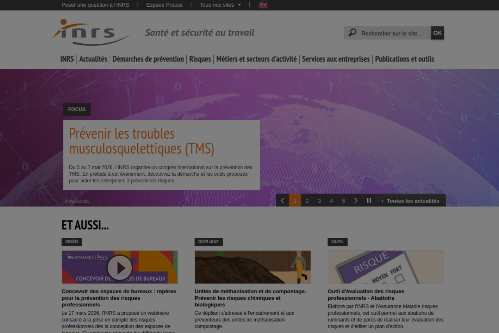
Task: Open Poser une question à l'INRS
Action: pos(96,5)
